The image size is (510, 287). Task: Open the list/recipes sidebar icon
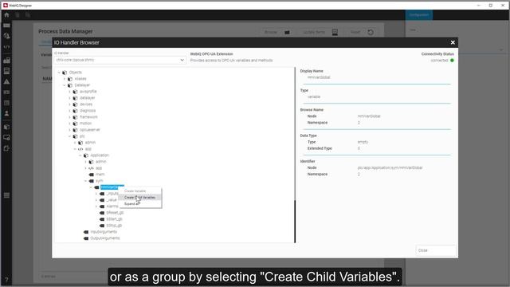coord(6,71)
